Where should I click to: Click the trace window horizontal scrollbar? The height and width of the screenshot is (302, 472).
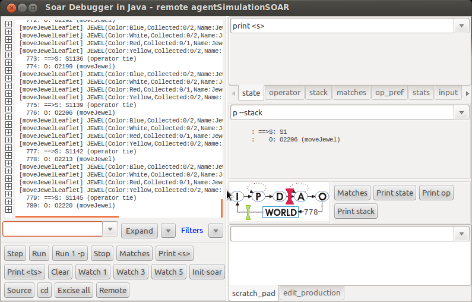(67, 217)
